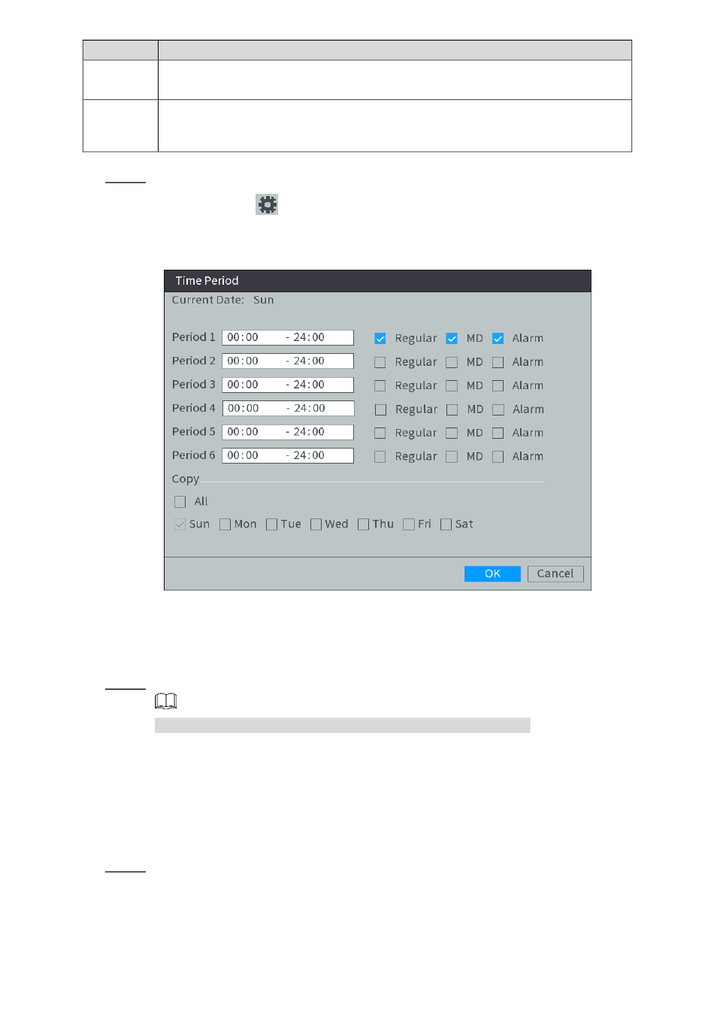Click the Period 6 time range field
Screen dimensions: 714x1021
point(288,455)
